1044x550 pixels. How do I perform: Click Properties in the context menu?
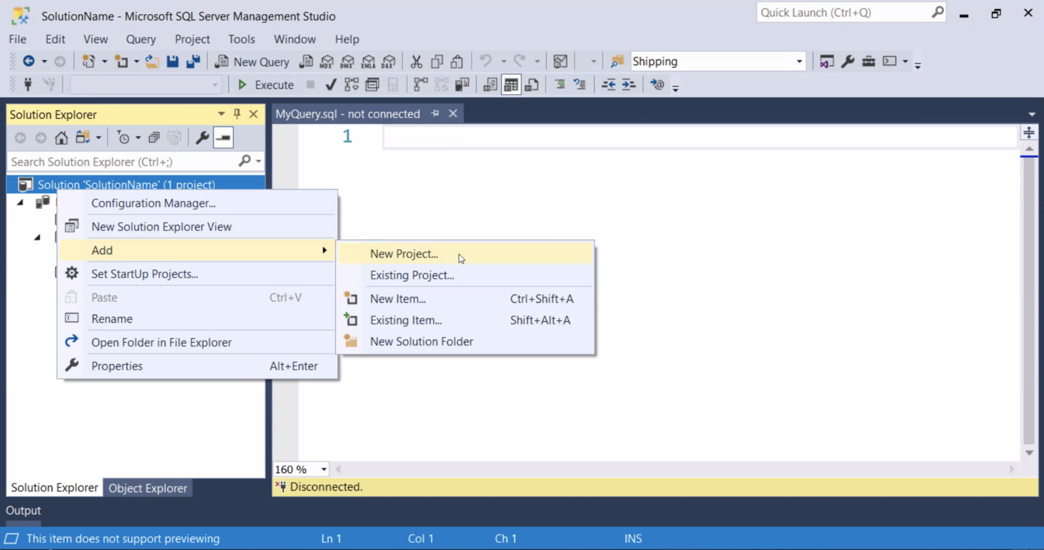coord(198,366)
